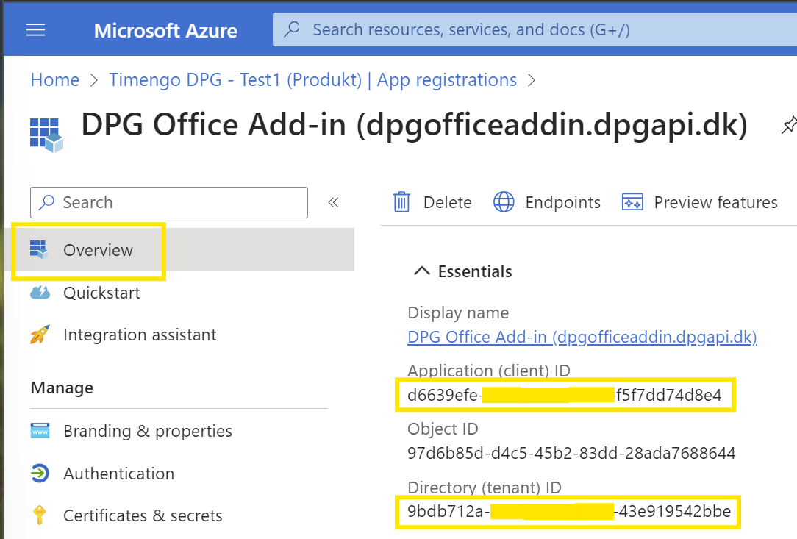Screen dimensions: 797x539
Task: Click the Certificates & secrets key icon
Action: 40,515
